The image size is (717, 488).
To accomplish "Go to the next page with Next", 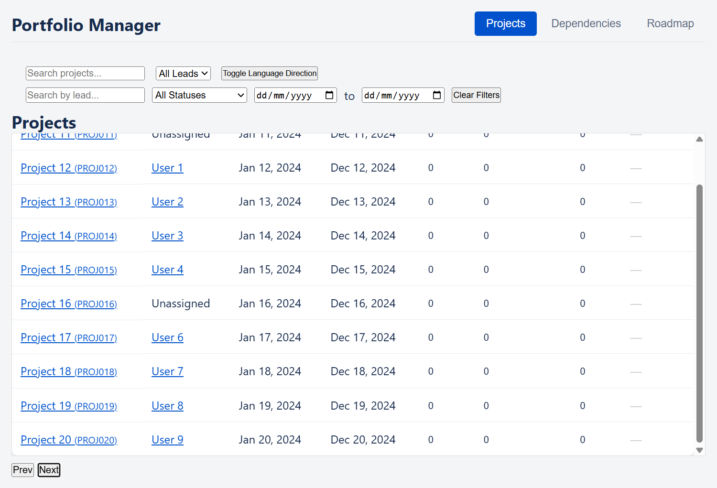I will point(49,470).
